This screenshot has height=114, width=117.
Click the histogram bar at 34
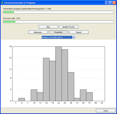(83, 95)
